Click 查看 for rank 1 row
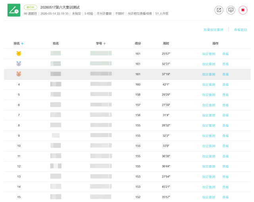This screenshot has height=202, width=254. 225,54
